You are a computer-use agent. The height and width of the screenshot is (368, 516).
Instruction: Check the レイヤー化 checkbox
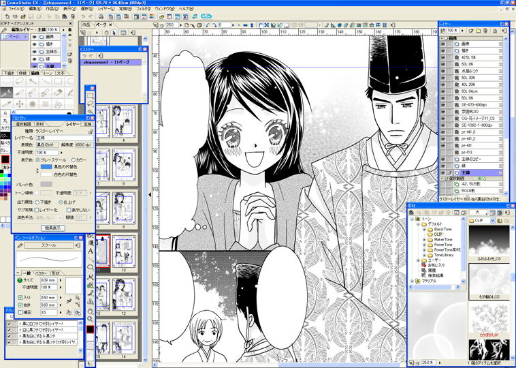[x=37, y=210]
